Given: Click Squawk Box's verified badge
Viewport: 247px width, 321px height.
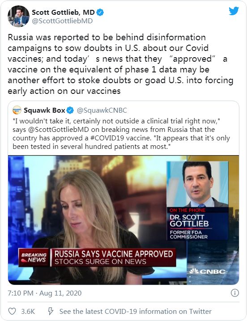Looking at the screenshot, I should [x=70, y=110].
